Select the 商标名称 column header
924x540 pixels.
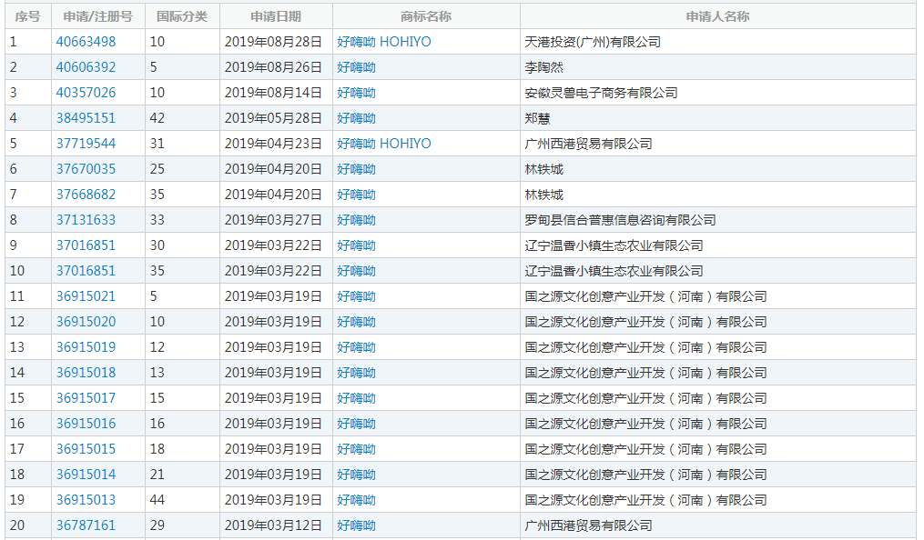[x=424, y=15]
